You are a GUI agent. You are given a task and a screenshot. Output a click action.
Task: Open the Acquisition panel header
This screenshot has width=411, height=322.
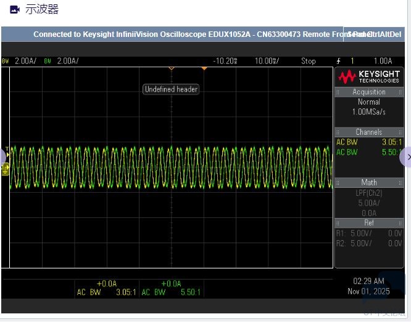[x=368, y=92]
